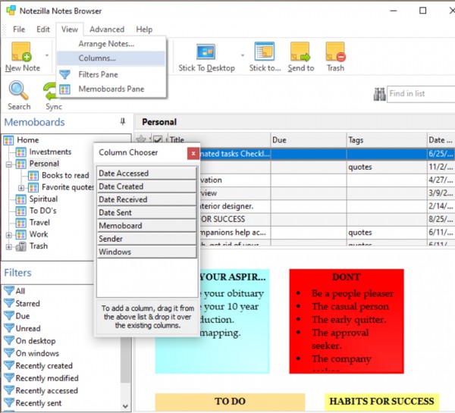Choose Columns... from View menu
The width and height of the screenshot is (455, 413).
(x=111, y=58)
